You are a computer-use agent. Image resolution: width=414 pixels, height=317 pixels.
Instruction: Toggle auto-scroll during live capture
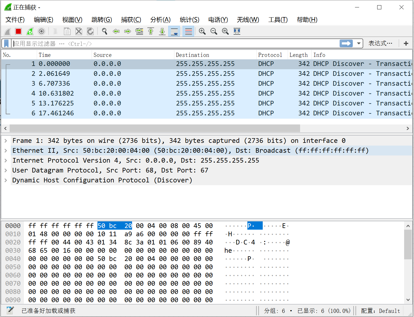tap(174, 32)
